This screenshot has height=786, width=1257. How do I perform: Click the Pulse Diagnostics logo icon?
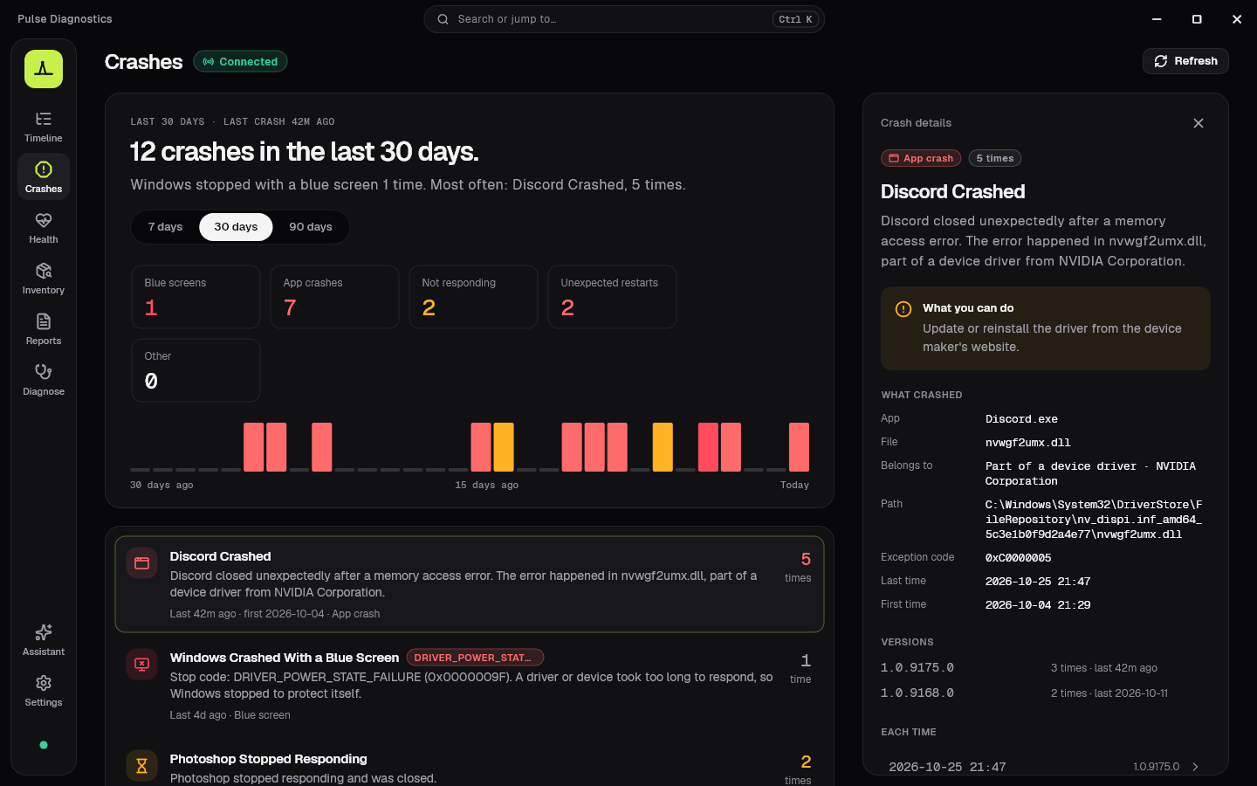pyautogui.click(x=44, y=69)
